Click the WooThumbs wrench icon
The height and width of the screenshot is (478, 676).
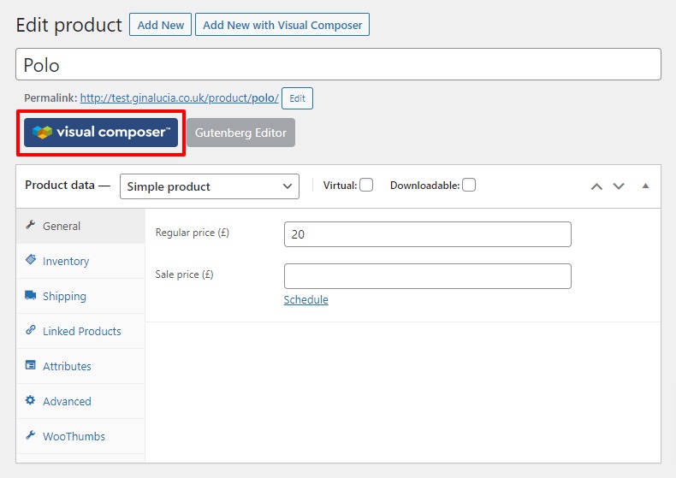30,435
